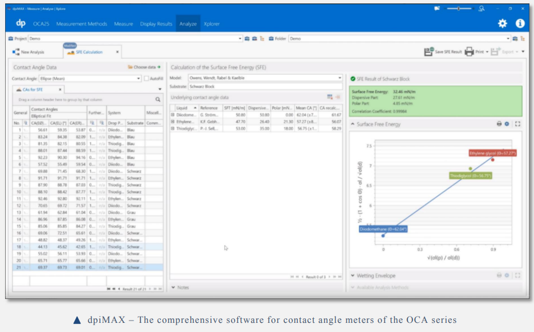Click the zoom magnifier icon in title bar

(x=481, y=9)
